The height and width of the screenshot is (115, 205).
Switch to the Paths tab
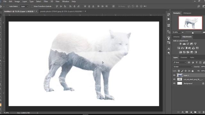coord(192,57)
